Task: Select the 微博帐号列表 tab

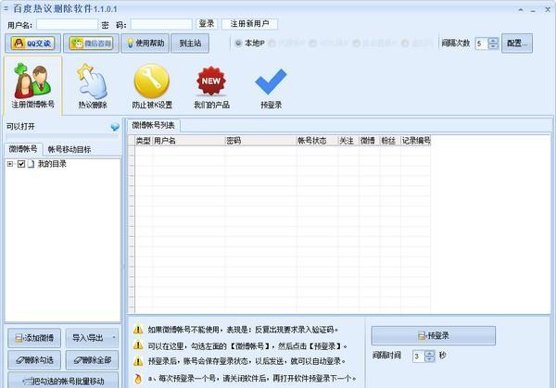Action: (x=153, y=125)
